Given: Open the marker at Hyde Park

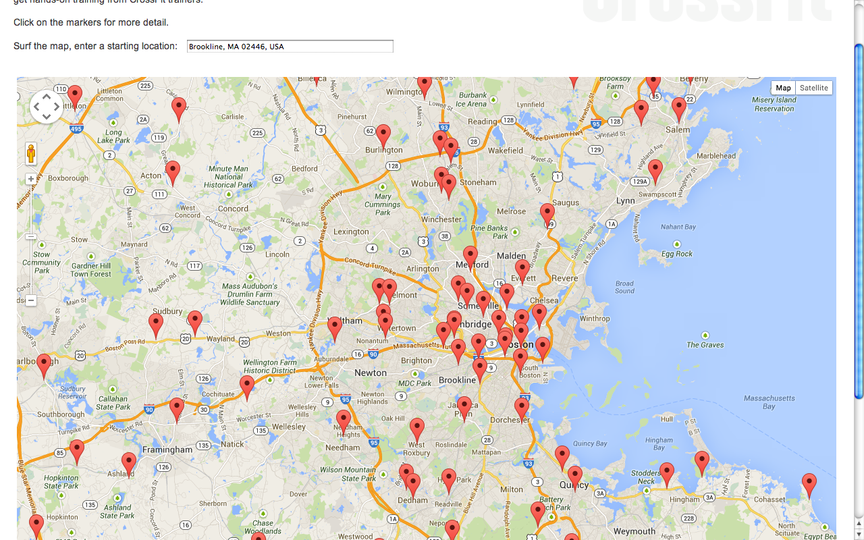Looking at the screenshot, I should click(449, 482).
